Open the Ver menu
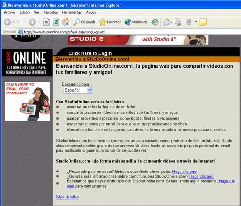The image size is (241, 206). (37, 12)
